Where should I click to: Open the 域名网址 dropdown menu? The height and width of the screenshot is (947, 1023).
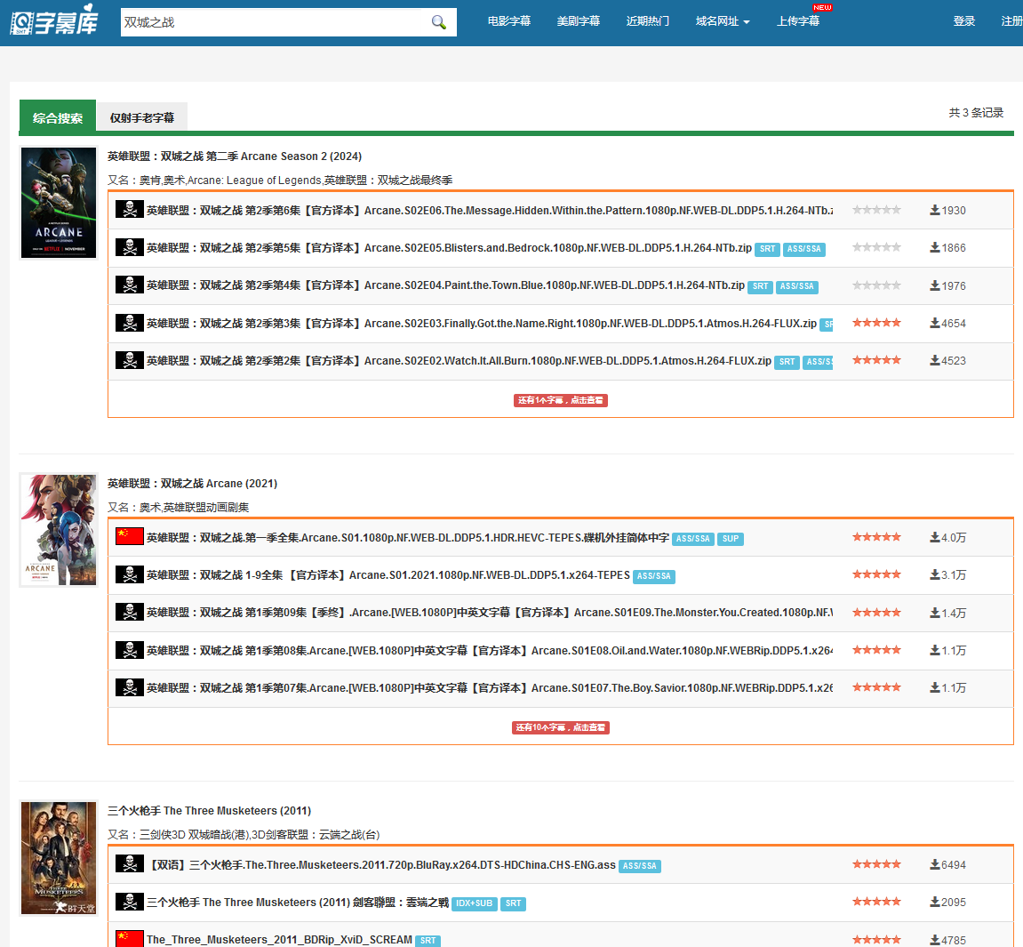[723, 21]
